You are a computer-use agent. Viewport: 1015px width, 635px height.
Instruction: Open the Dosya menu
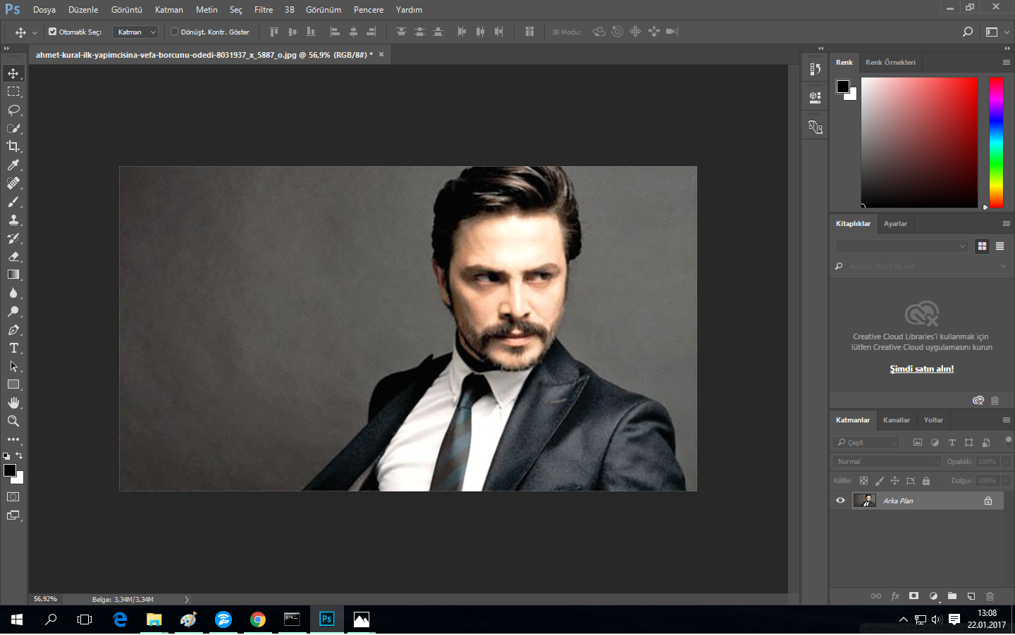point(44,10)
